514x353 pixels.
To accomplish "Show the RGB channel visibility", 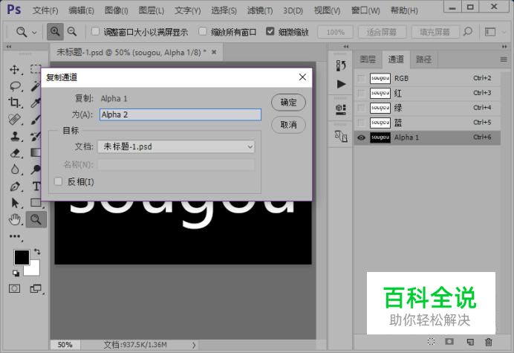I will click(361, 79).
